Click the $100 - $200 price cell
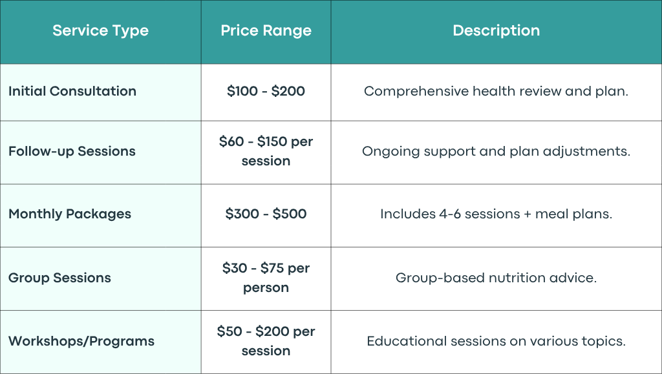The height and width of the screenshot is (374, 662). coord(266,91)
